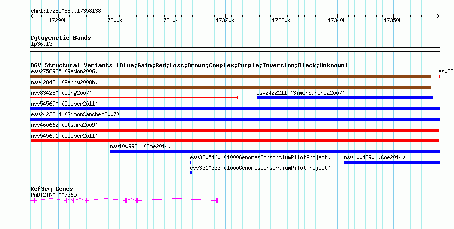The width and height of the screenshot is (454, 229).
Task: Click the nsv460662 (Itsara2009) red loss bar
Action: point(235,130)
